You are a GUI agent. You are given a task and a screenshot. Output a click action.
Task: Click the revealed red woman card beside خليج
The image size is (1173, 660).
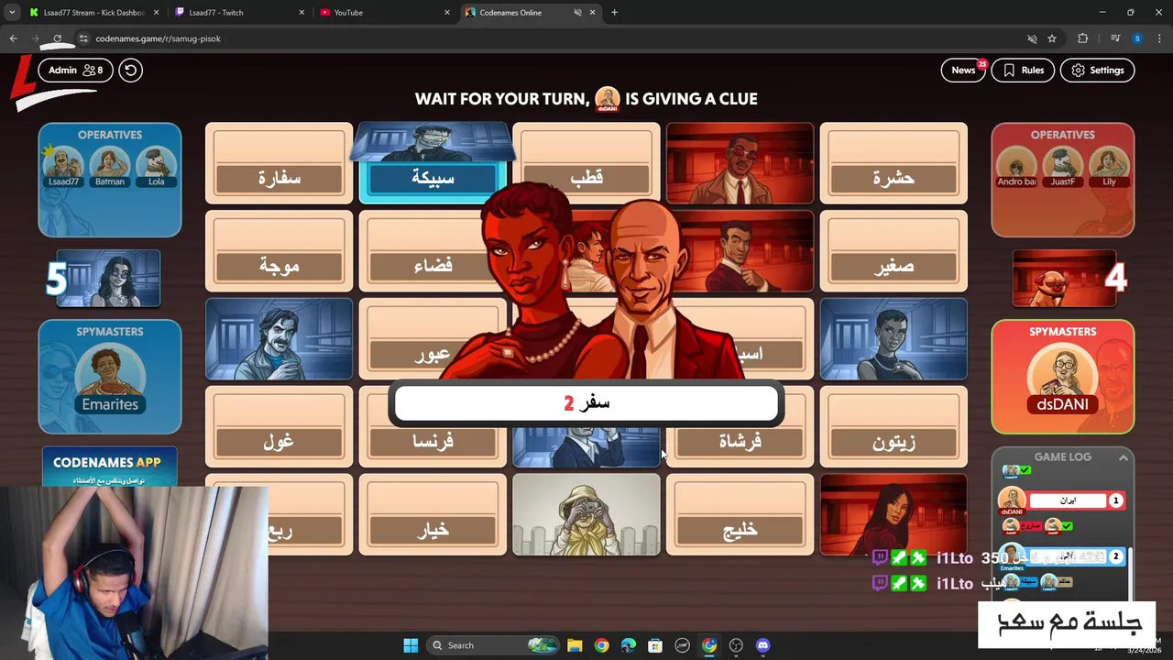[x=893, y=515]
